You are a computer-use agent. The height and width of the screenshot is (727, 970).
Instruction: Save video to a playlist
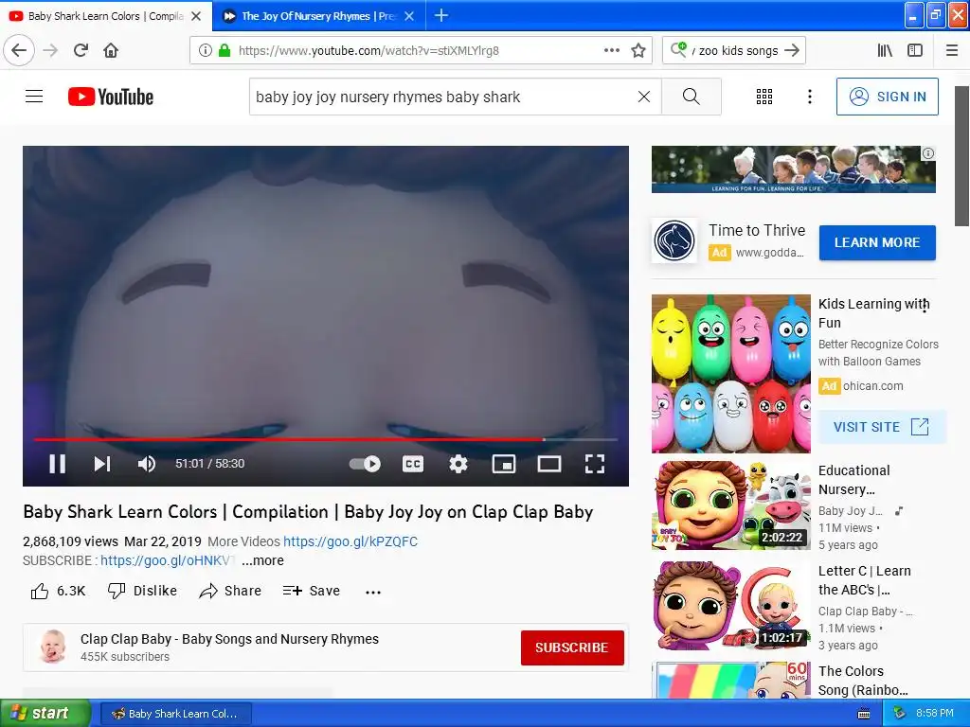pyautogui.click(x=311, y=591)
